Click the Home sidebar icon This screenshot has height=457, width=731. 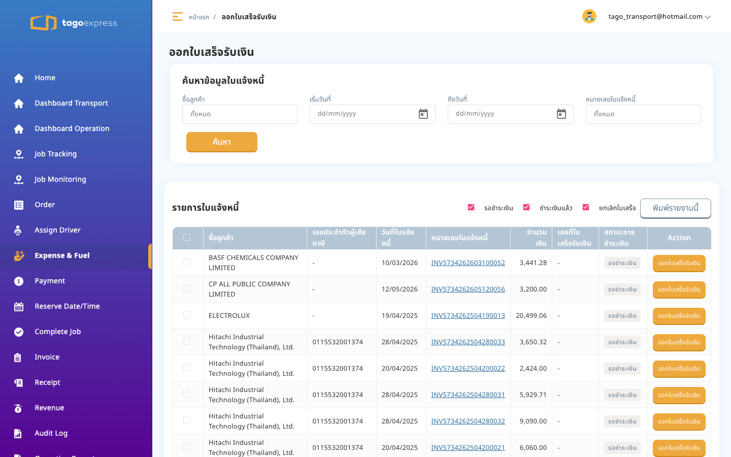(x=19, y=78)
